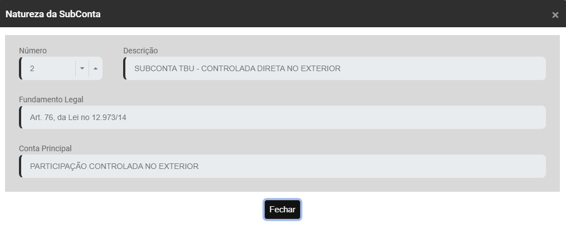Image resolution: width=566 pixels, height=234 pixels.
Task: Click the Descrição field label
Action: tap(140, 51)
